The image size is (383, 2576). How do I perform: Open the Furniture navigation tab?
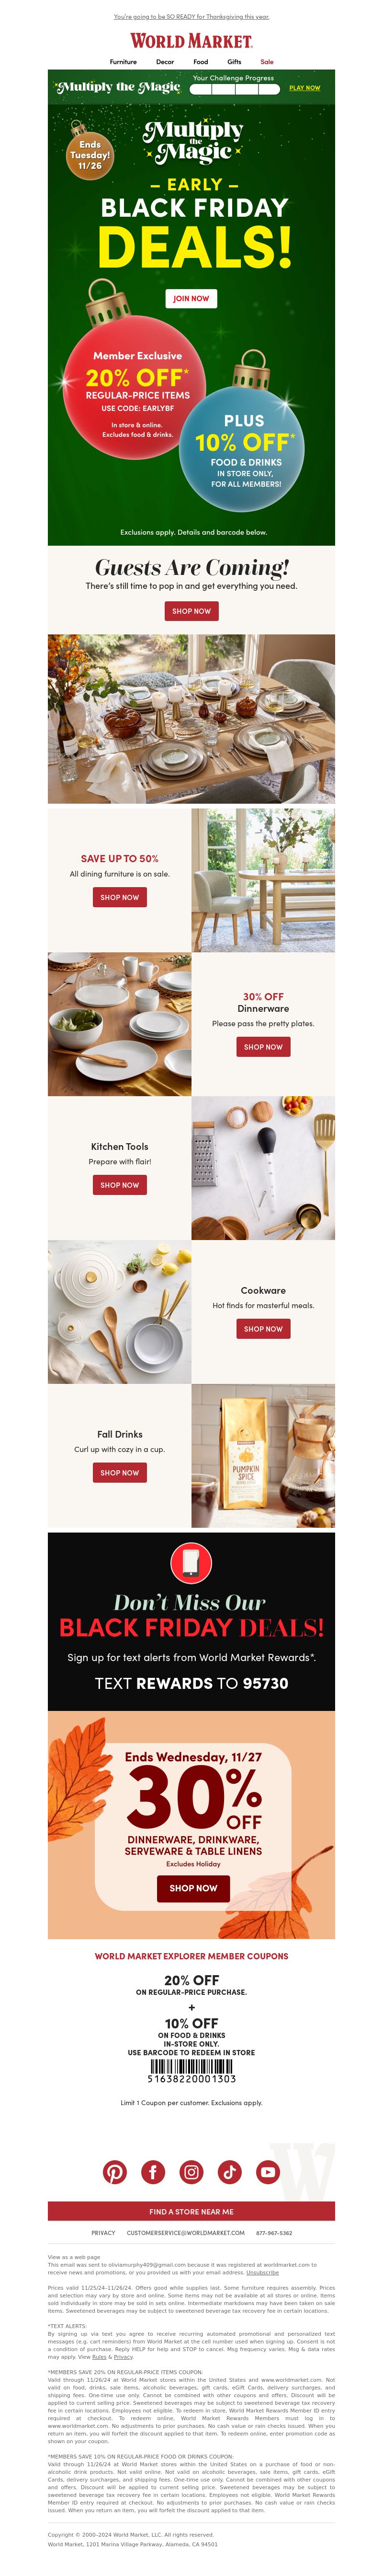tap(123, 62)
